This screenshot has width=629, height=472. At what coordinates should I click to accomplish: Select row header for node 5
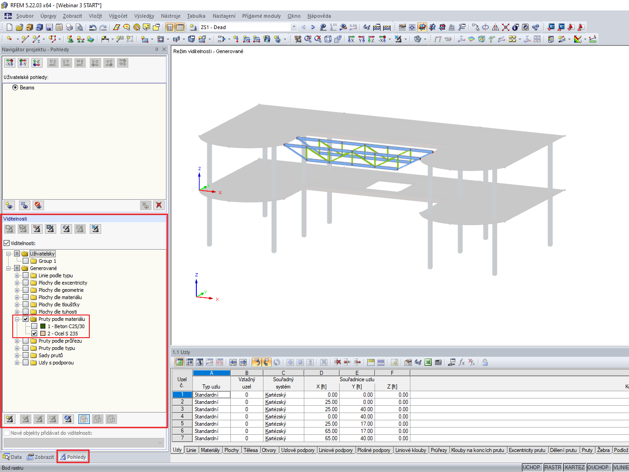(182, 424)
